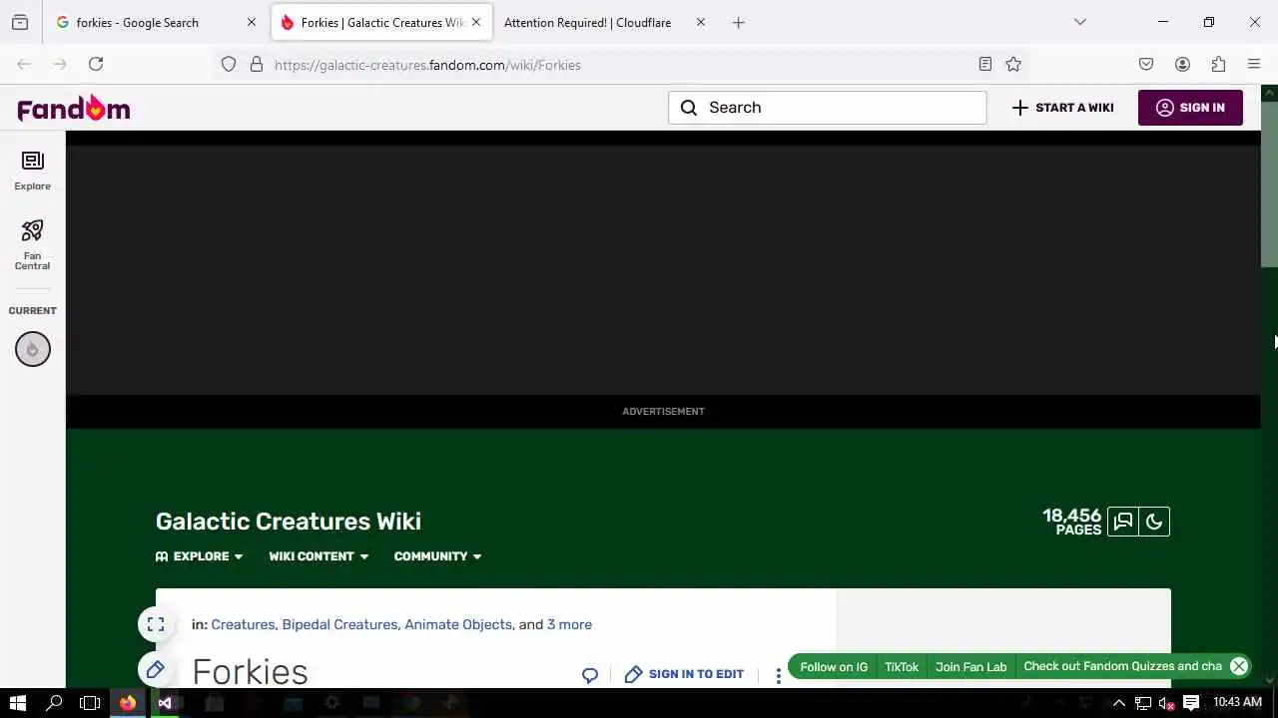Open the Animate Objects category link

[x=458, y=624]
